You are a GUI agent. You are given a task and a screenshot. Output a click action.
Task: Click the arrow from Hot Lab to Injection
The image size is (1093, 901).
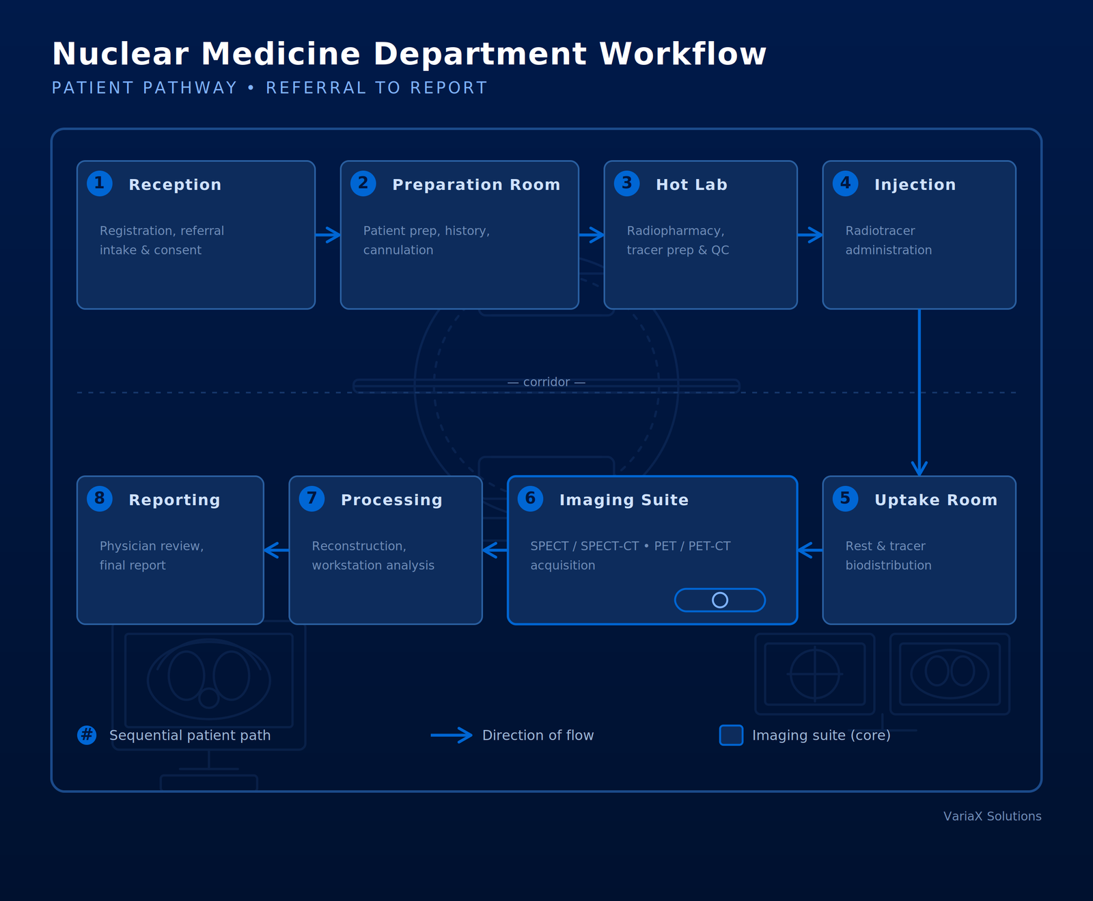(810, 235)
